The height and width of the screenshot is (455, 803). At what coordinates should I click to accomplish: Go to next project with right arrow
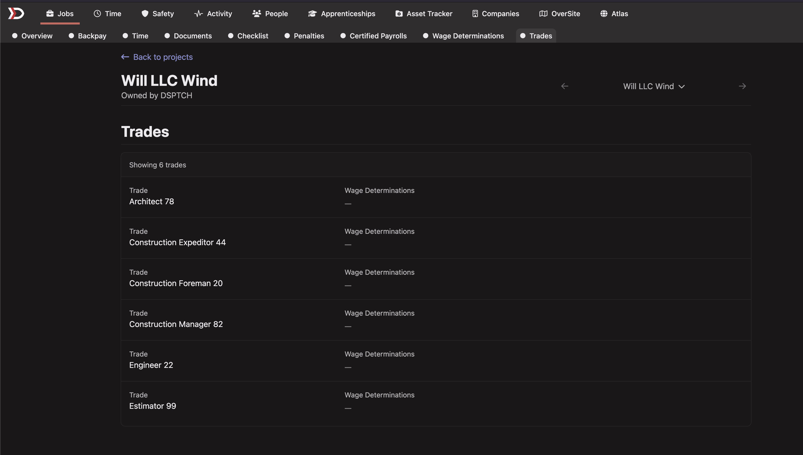pyautogui.click(x=742, y=86)
